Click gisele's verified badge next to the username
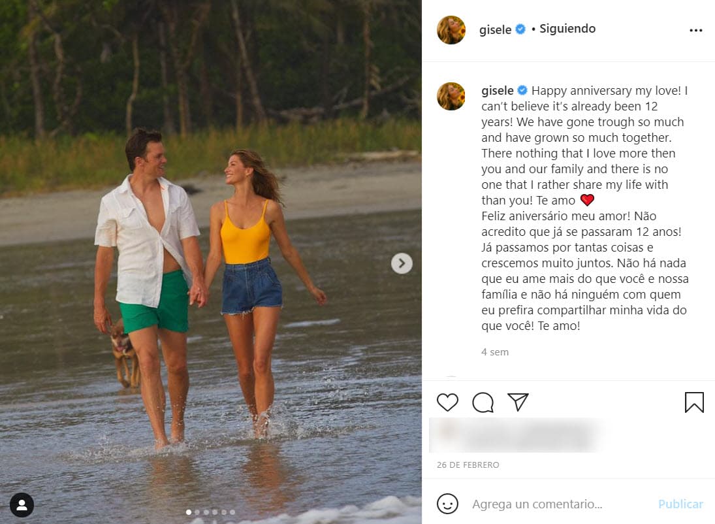The image size is (715, 524). click(x=520, y=29)
